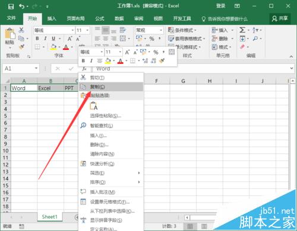Open the ribbon font name dropdown
The width and height of the screenshot is (297, 231).
click(x=72, y=30)
